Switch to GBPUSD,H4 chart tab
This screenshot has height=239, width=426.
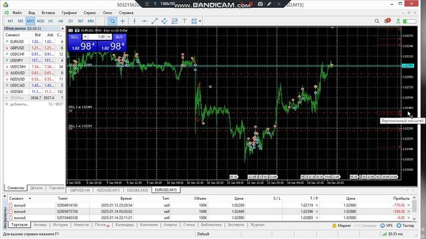coord(80,190)
